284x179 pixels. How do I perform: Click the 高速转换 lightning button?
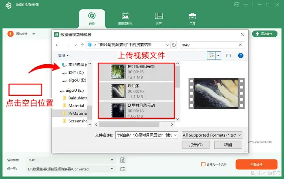[265, 34]
